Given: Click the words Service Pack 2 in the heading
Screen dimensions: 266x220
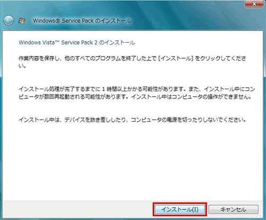Looking at the screenshot, I should [79, 43].
